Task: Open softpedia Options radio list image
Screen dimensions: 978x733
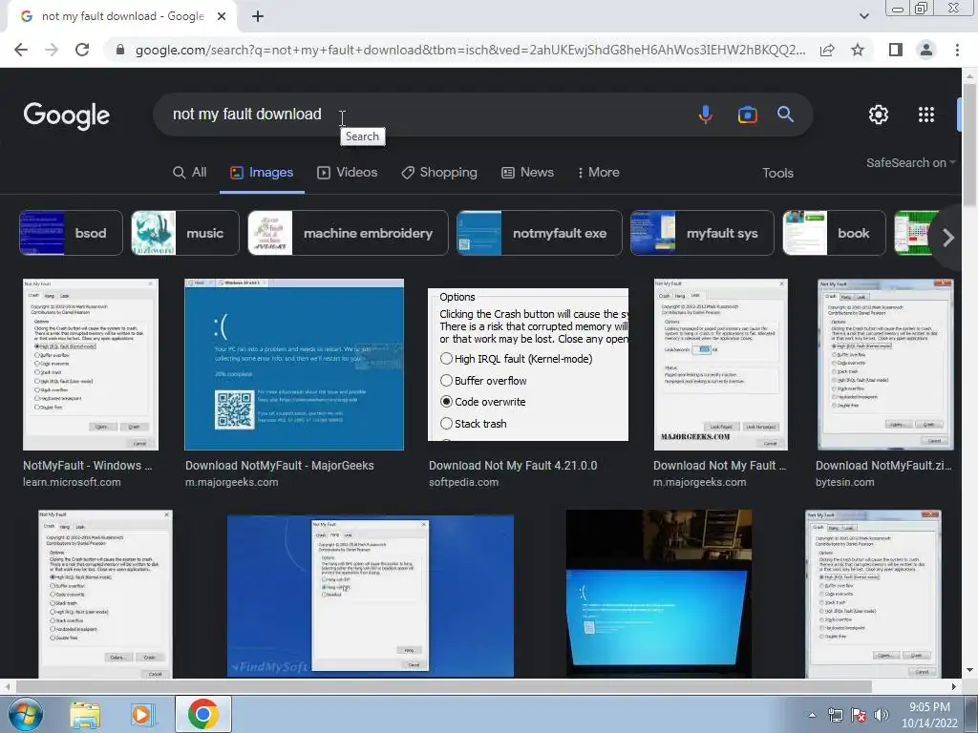Action: tap(528, 365)
